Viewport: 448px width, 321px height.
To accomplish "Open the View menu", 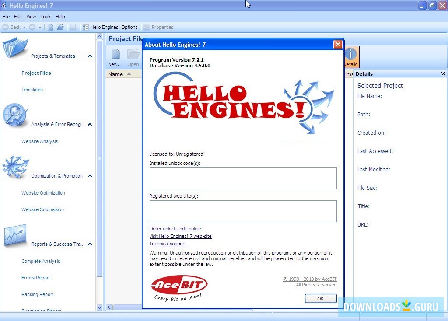I will pyautogui.click(x=31, y=17).
